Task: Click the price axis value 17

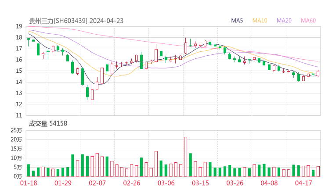Action: [19, 49]
